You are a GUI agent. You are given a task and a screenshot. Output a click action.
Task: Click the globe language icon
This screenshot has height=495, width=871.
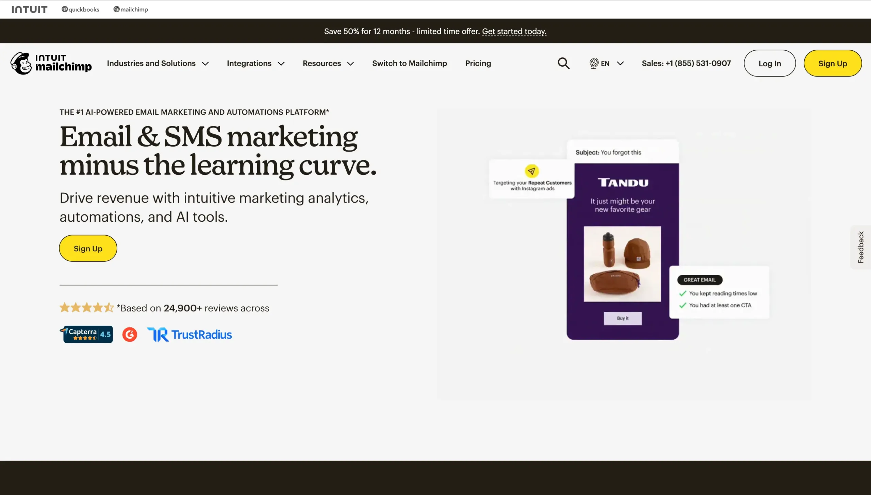594,63
